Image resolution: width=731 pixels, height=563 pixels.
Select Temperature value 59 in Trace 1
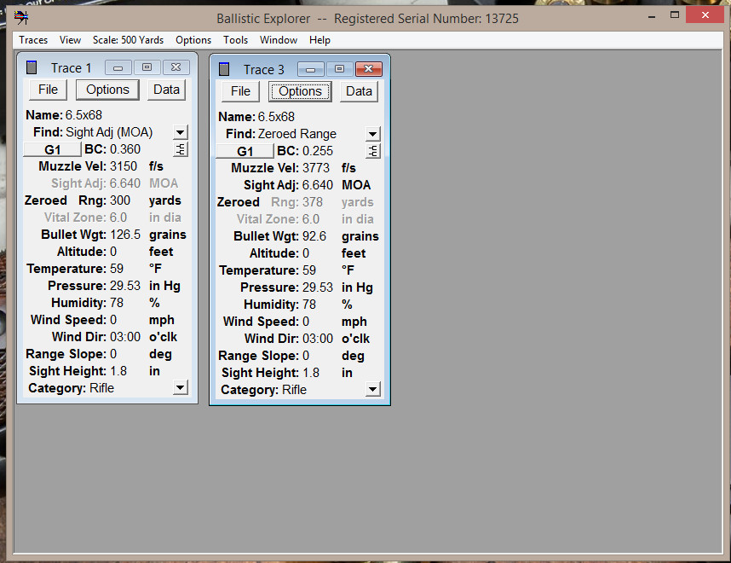coord(117,269)
